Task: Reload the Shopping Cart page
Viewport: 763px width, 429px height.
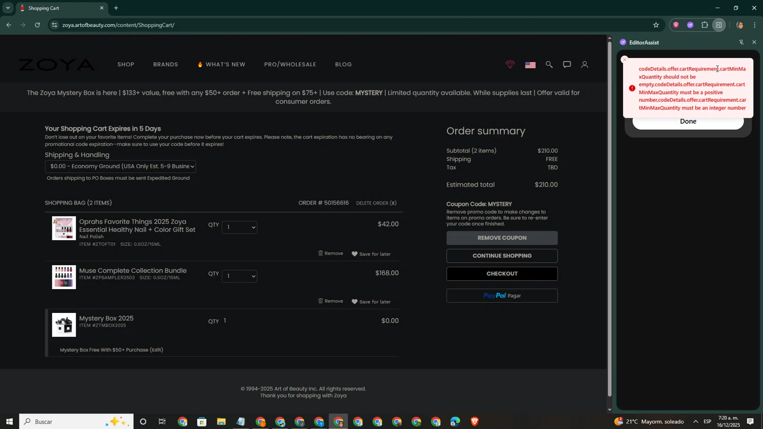Action: tap(37, 25)
